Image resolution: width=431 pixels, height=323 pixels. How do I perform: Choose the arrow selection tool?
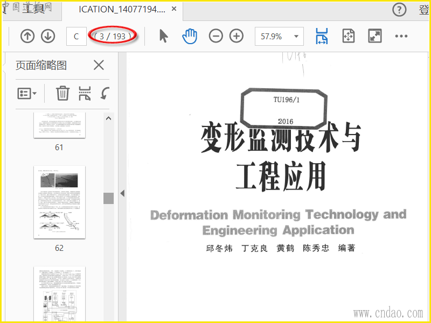click(x=164, y=36)
